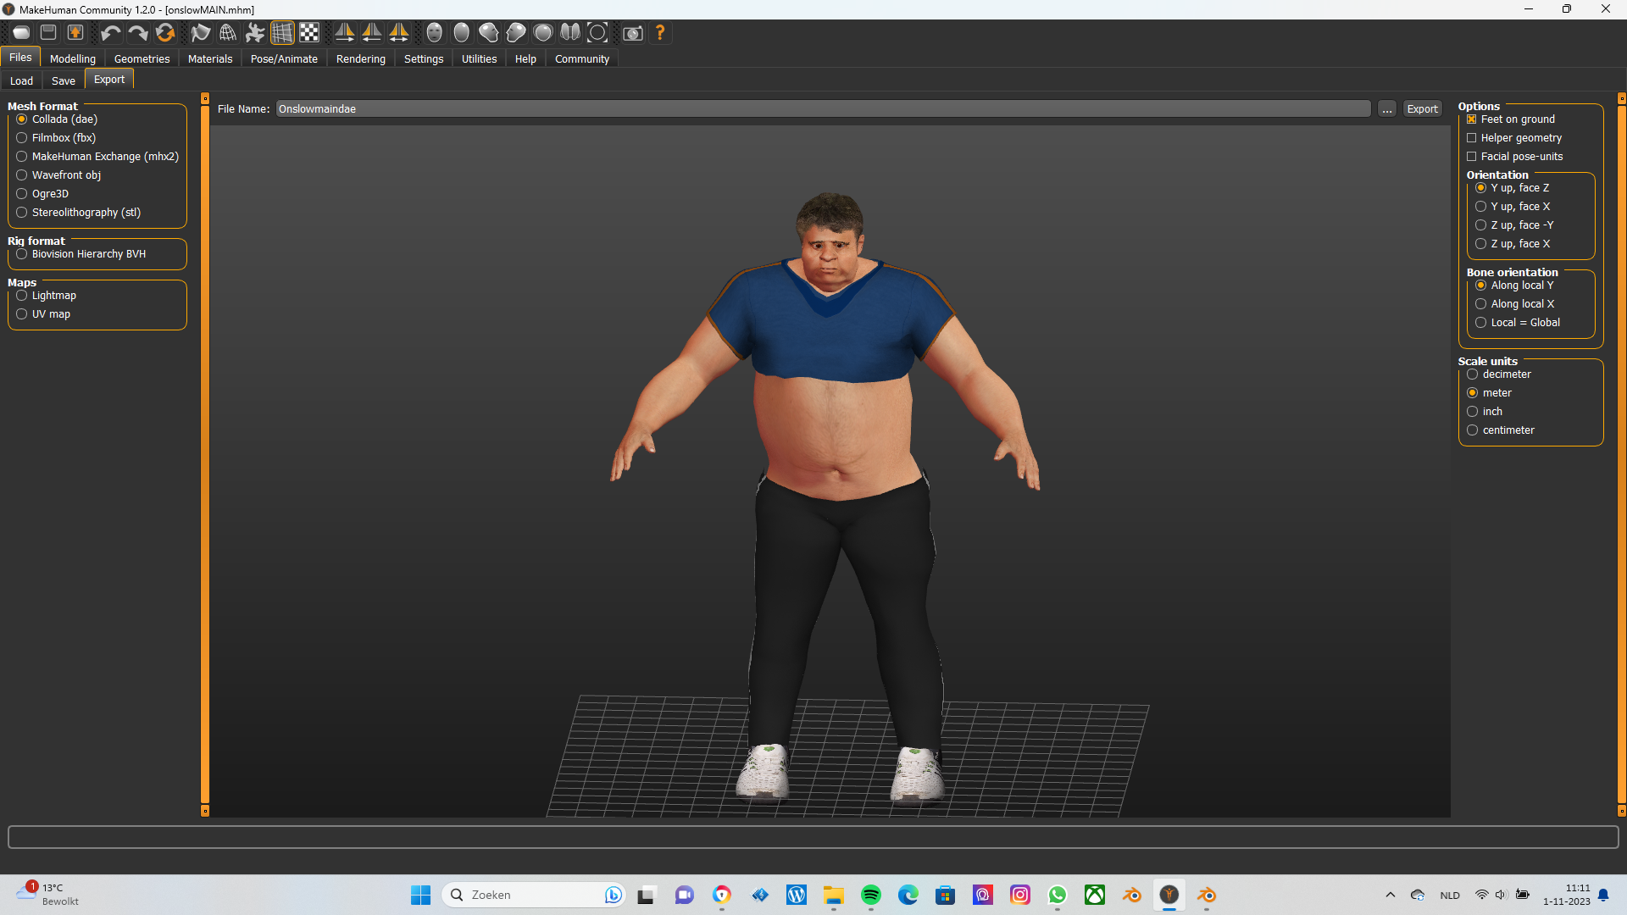The height and width of the screenshot is (915, 1627).
Task: Uncheck Feet on ground option
Action: click(1472, 119)
